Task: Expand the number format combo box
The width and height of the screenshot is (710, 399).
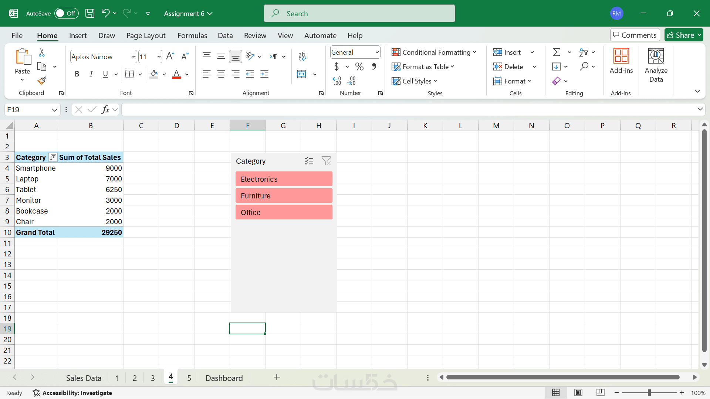Action: pos(377,52)
